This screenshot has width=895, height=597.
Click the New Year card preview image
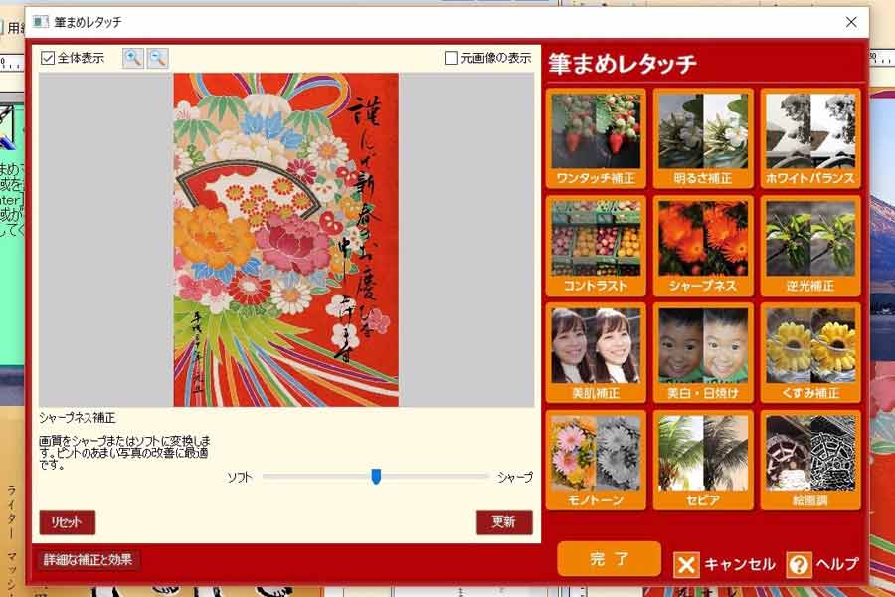pyautogui.click(x=286, y=240)
